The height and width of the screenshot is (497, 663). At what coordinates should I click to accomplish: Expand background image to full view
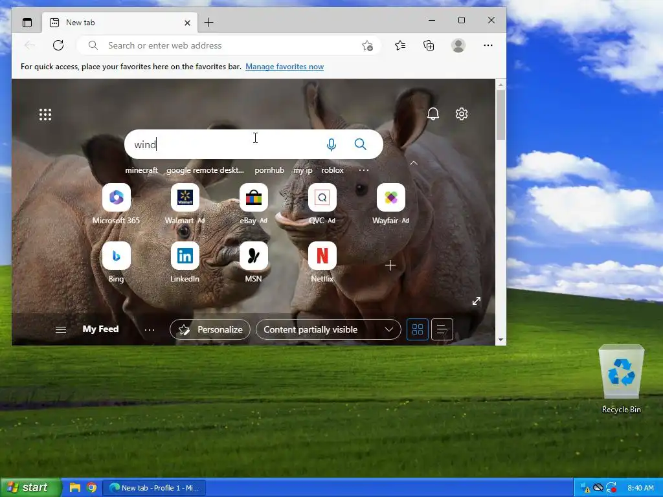pyautogui.click(x=477, y=301)
